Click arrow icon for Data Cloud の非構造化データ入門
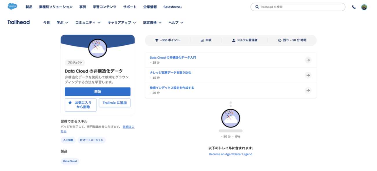 coord(308,60)
